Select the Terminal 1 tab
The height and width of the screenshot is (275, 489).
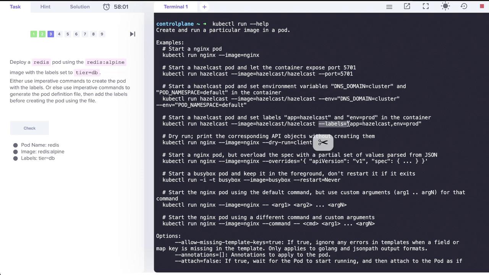176,7
